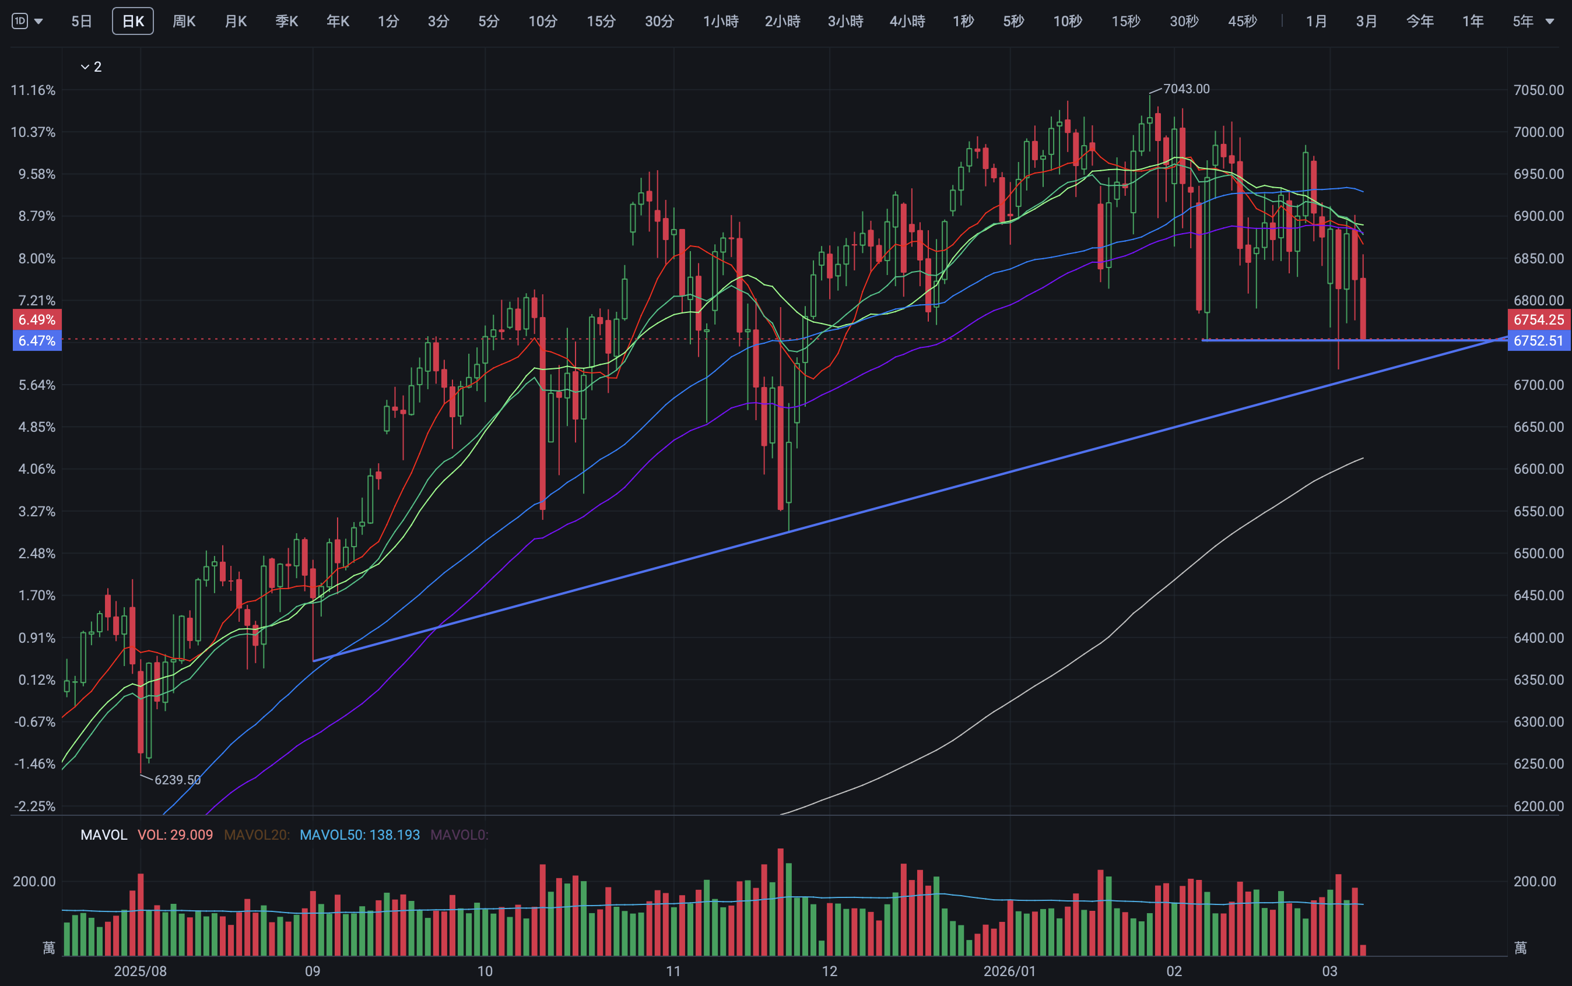The height and width of the screenshot is (986, 1572).
Task: Click the red 6754.25 price tag
Action: point(1538,319)
